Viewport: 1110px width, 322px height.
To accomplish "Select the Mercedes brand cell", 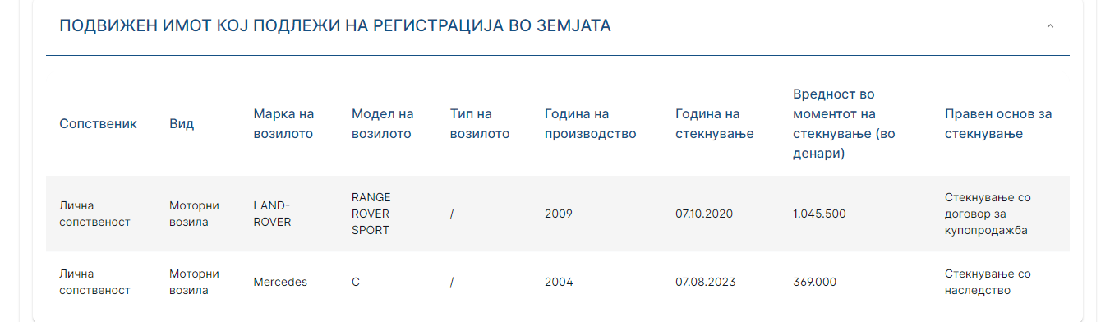I will click(x=280, y=282).
